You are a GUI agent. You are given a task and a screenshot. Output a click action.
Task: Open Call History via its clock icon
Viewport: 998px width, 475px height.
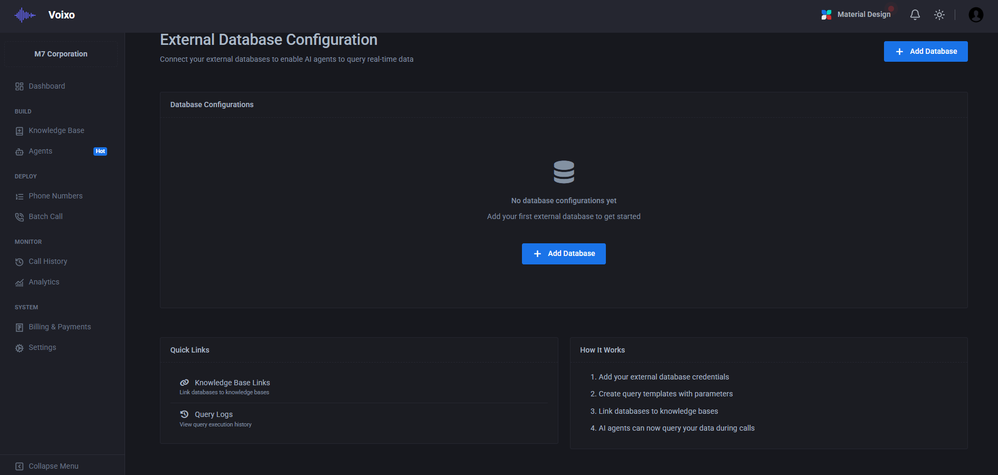[x=19, y=261]
